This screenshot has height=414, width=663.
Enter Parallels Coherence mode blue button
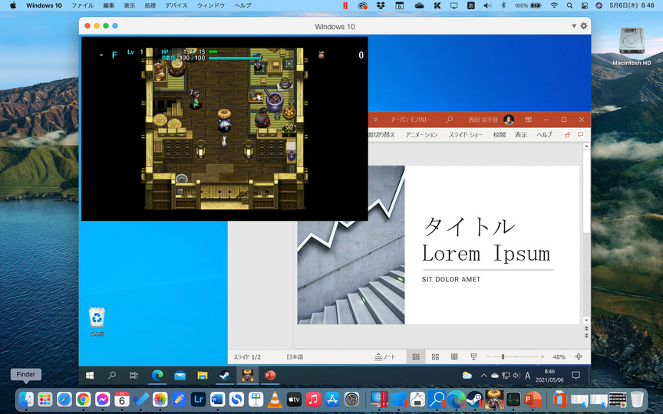[115, 26]
